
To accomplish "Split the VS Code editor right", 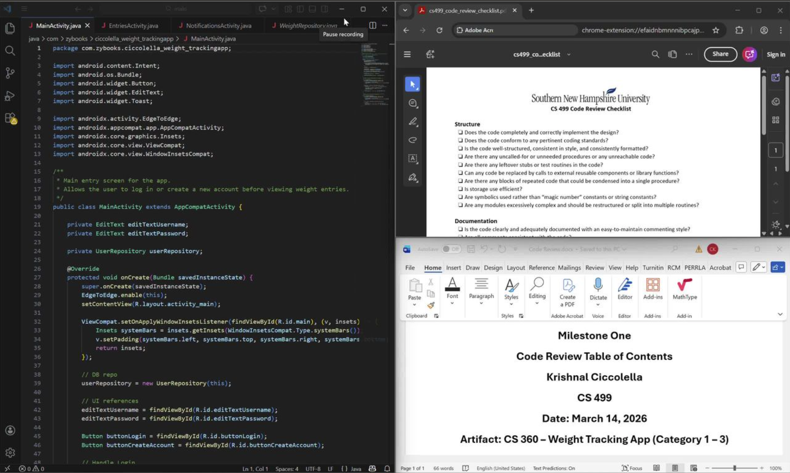I will click(x=372, y=25).
